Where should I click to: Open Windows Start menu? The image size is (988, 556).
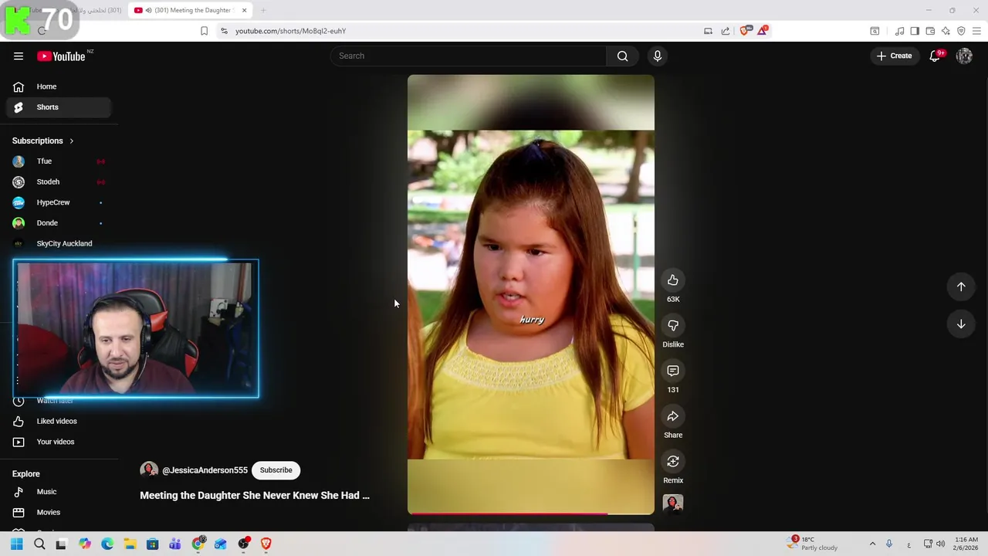tap(16, 544)
